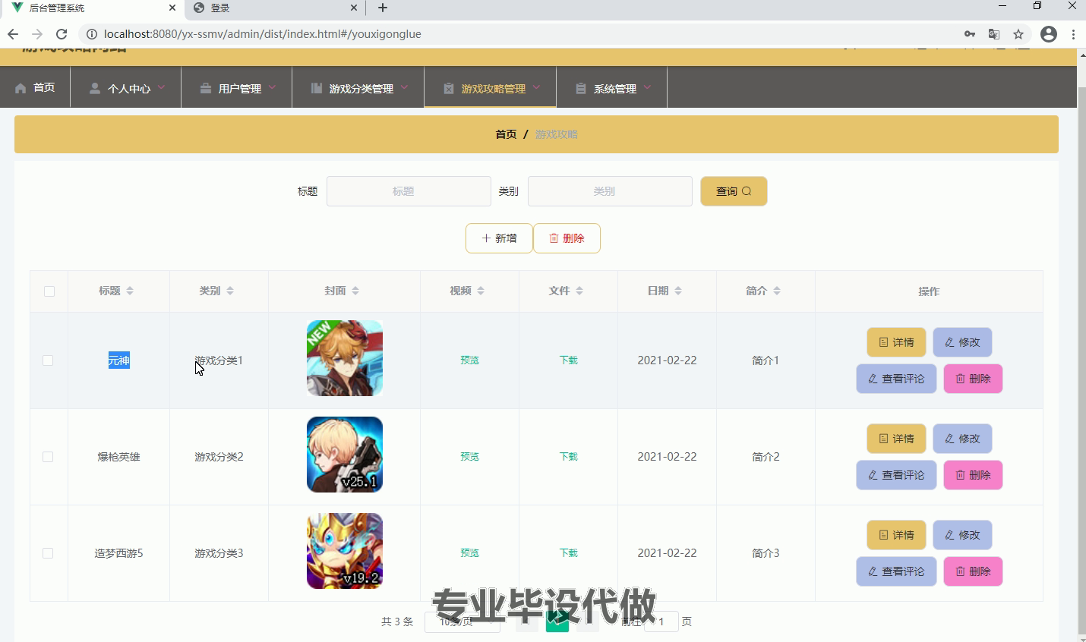The image size is (1086, 642).
Task: Sort by the 标题 column arrows
Action: pos(130,291)
